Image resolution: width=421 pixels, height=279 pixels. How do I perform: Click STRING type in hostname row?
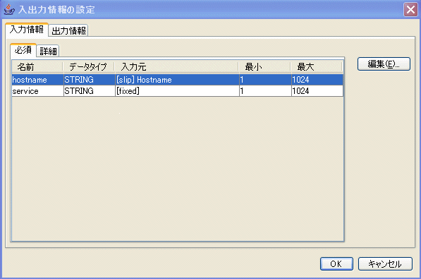coord(90,80)
